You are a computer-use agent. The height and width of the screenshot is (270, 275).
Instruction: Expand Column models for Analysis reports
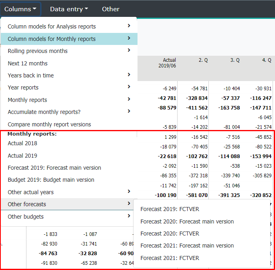tap(69, 26)
